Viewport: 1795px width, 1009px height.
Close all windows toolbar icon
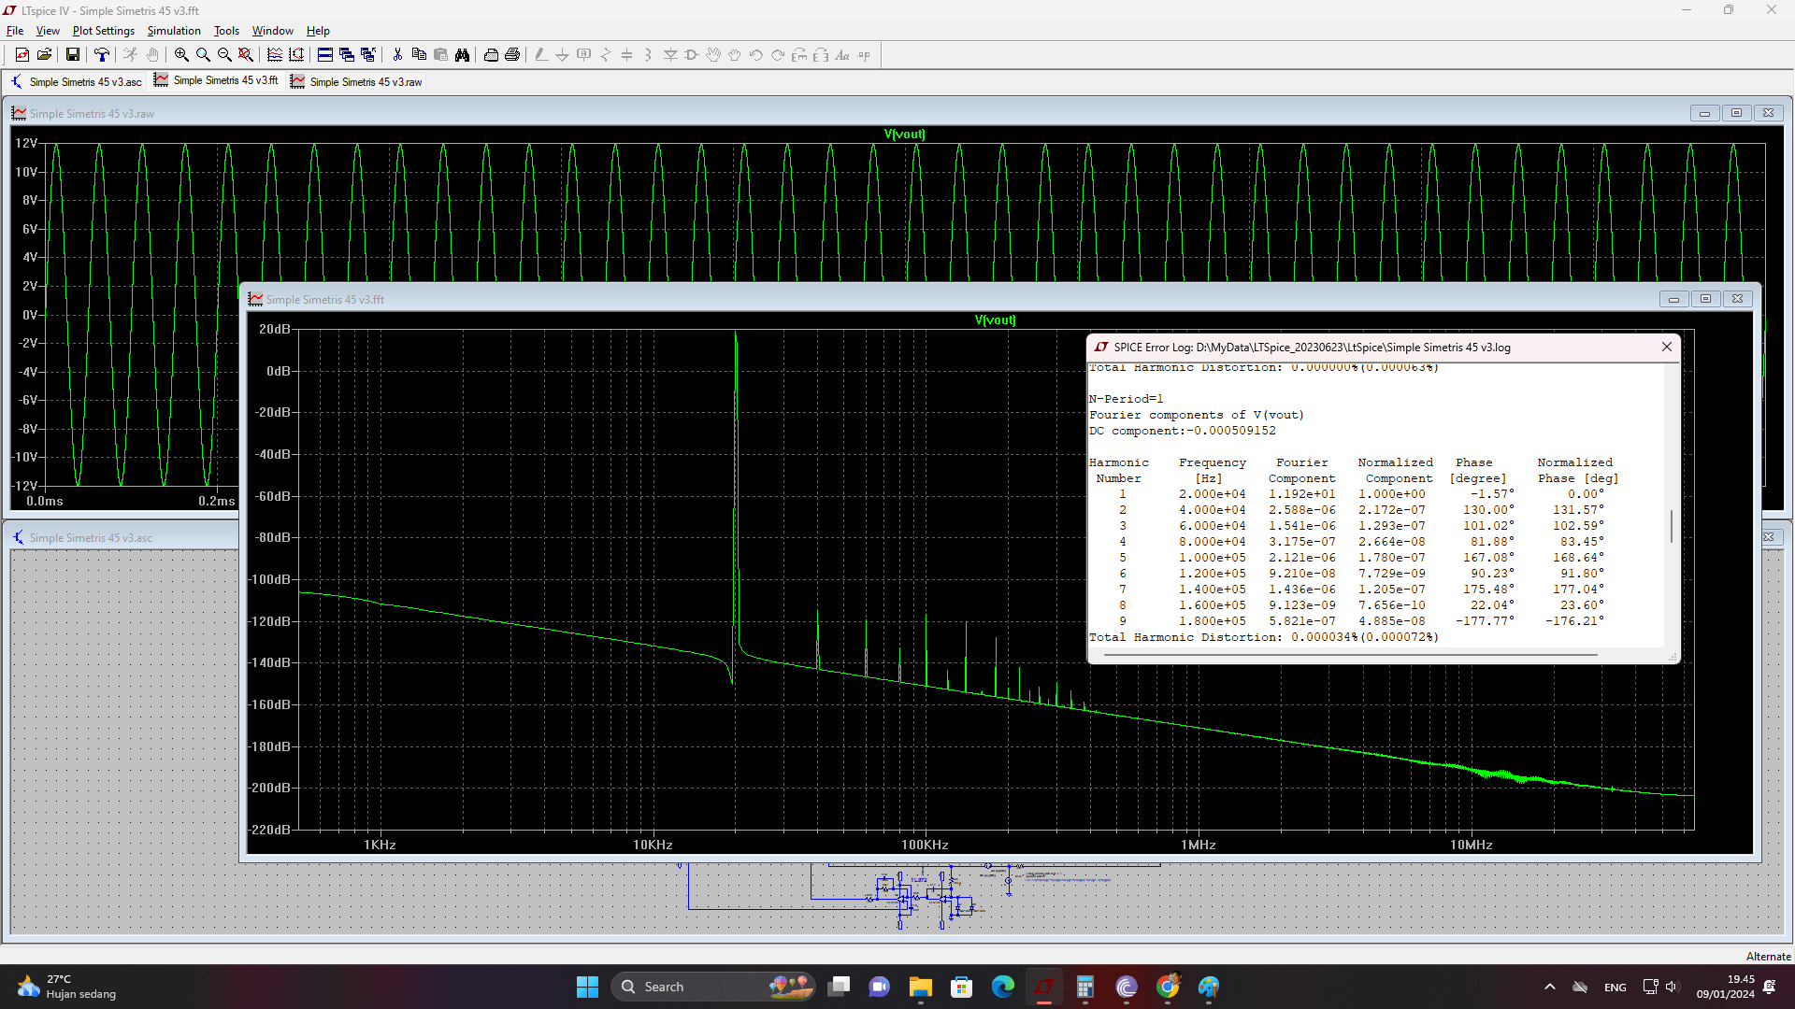click(368, 55)
